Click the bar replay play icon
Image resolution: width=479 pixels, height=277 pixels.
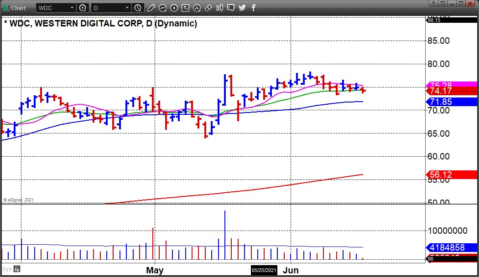tap(174, 8)
